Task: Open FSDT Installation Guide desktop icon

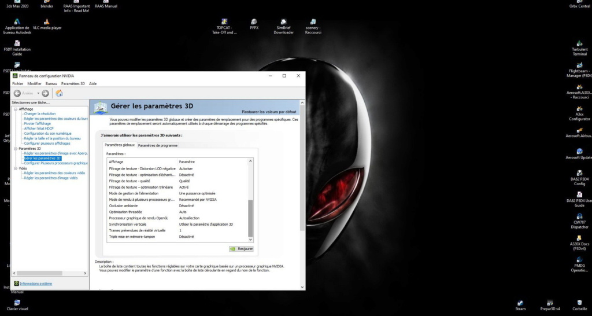Action: point(17,48)
